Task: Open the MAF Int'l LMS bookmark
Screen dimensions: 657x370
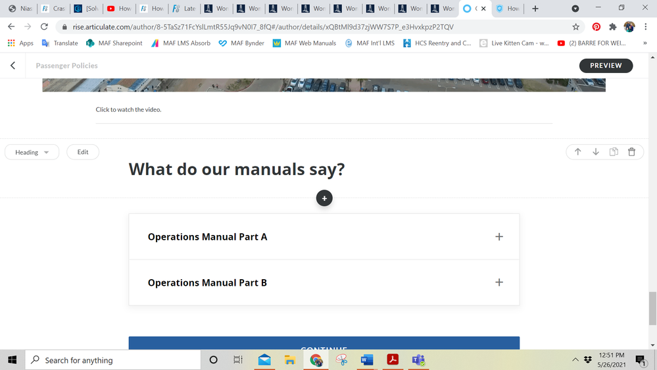Action: pos(370,43)
